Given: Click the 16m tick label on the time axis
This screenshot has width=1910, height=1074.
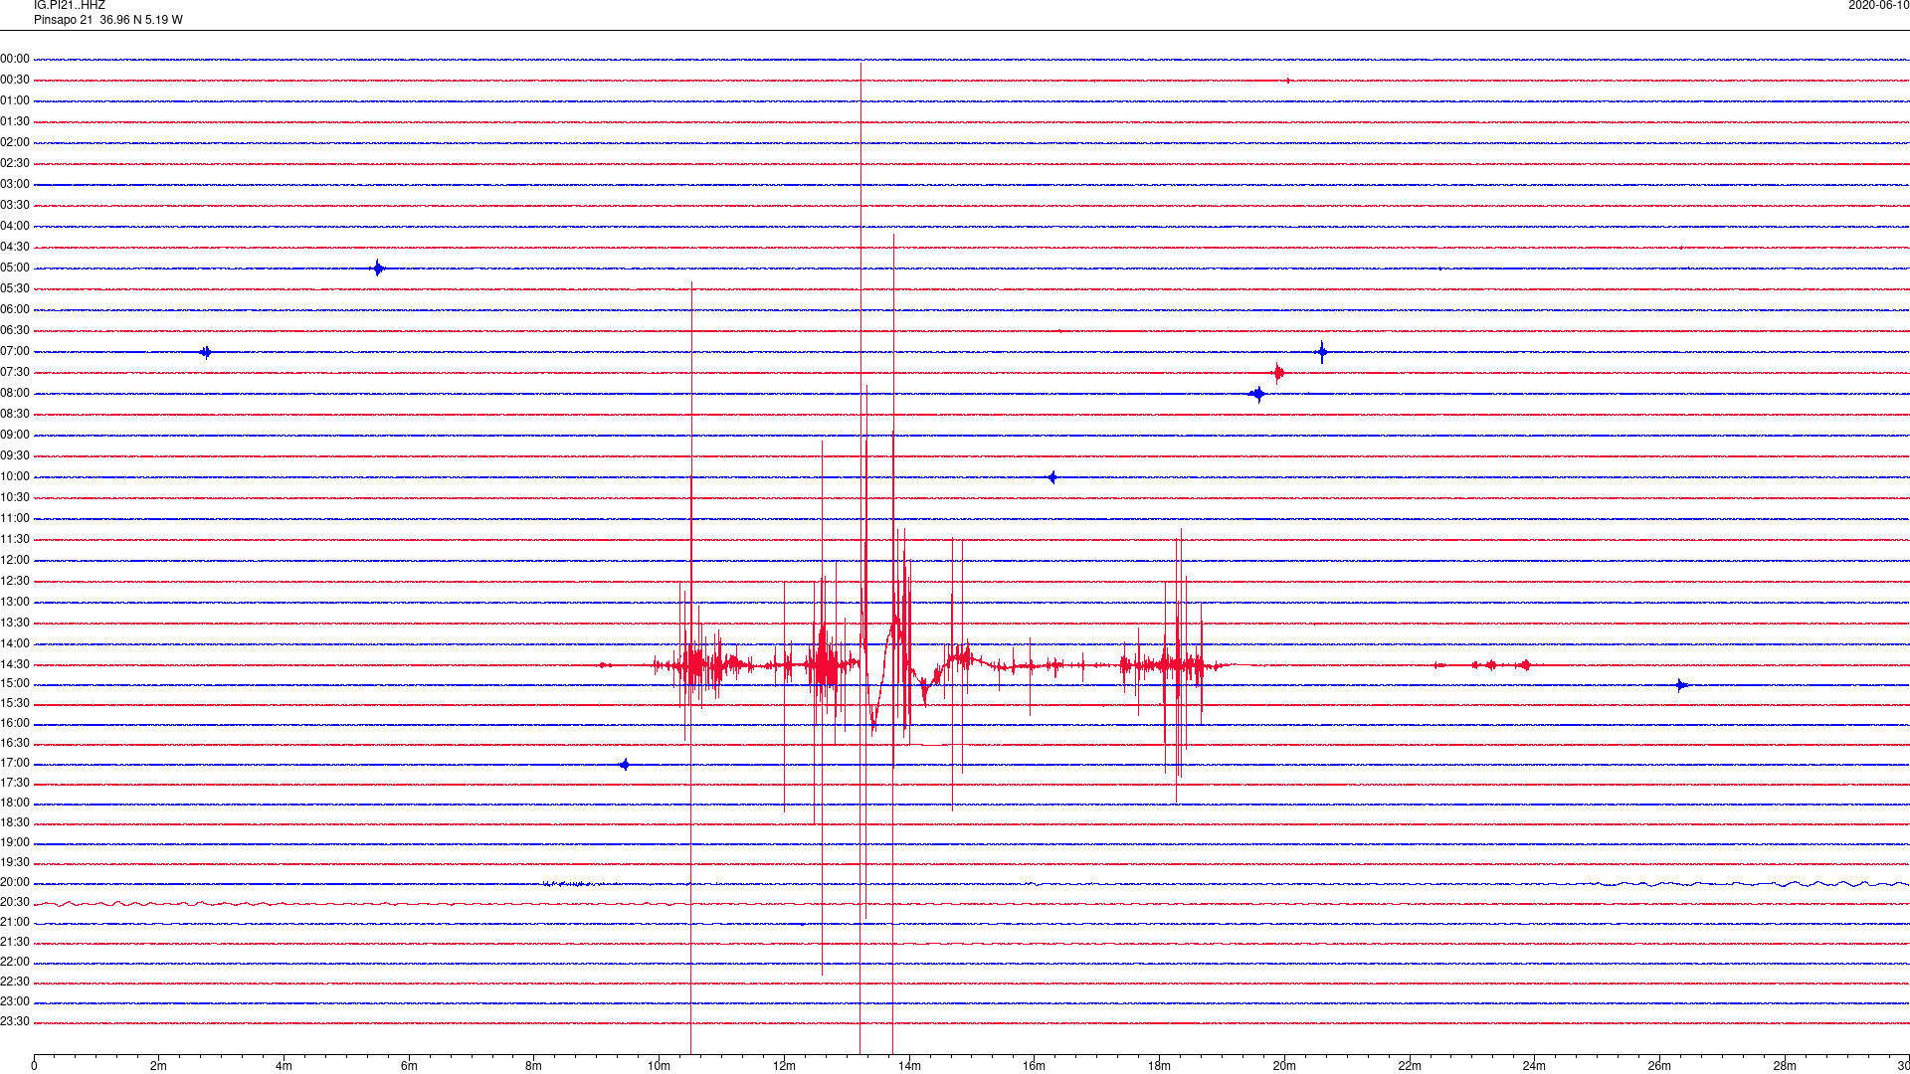Looking at the screenshot, I should click(1034, 1066).
